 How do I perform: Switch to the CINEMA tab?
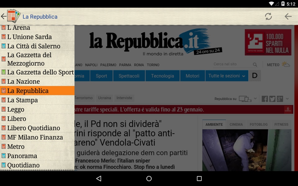coord(236,125)
